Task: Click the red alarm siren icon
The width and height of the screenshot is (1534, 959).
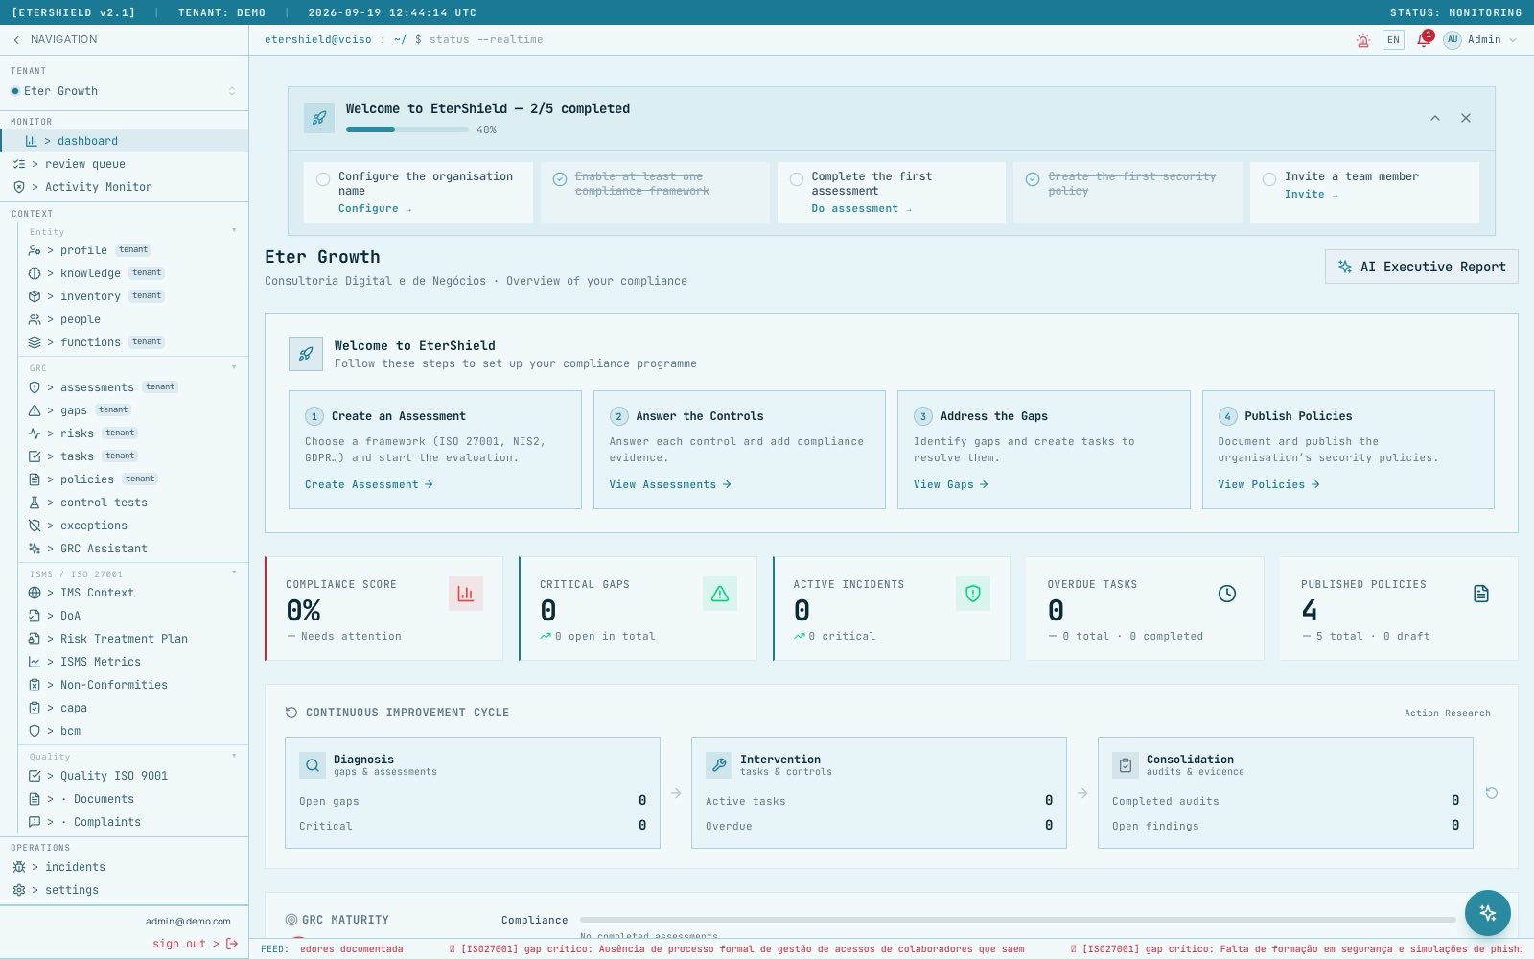Action: click(x=1362, y=40)
